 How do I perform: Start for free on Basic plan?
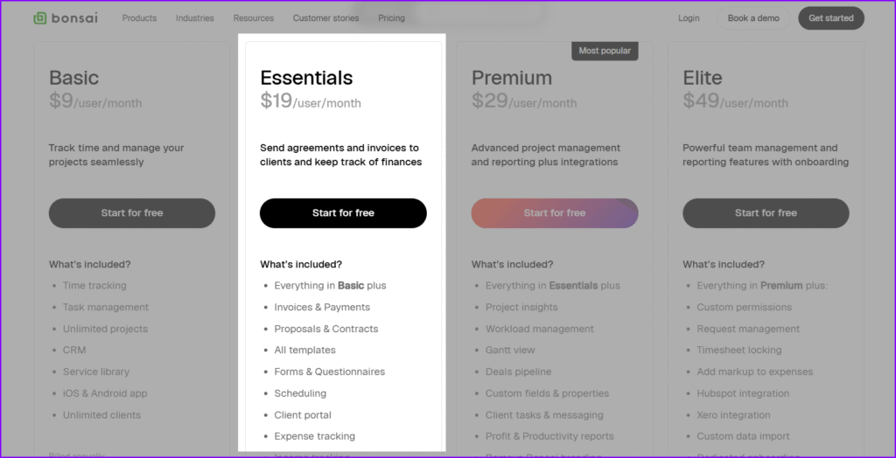pyautogui.click(x=132, y=213)
